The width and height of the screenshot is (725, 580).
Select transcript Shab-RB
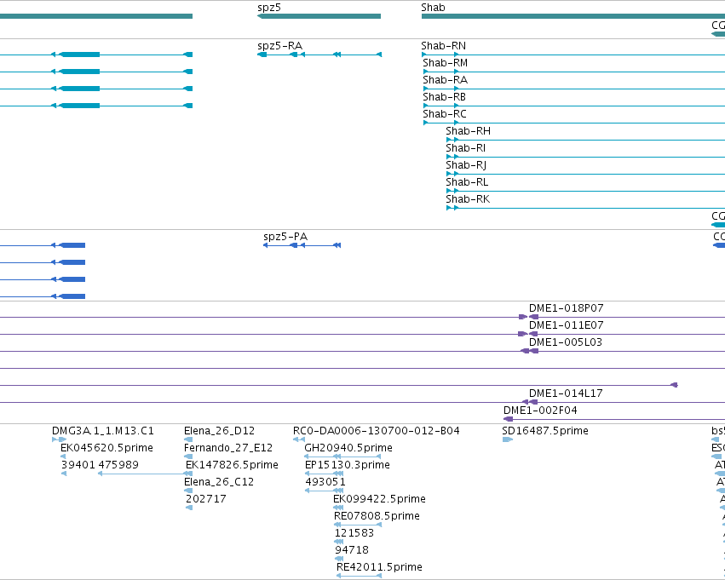(444, 97)
